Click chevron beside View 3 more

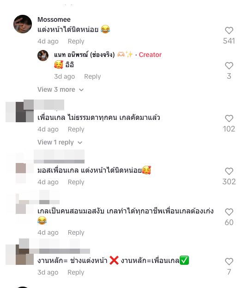click(81, 90)
